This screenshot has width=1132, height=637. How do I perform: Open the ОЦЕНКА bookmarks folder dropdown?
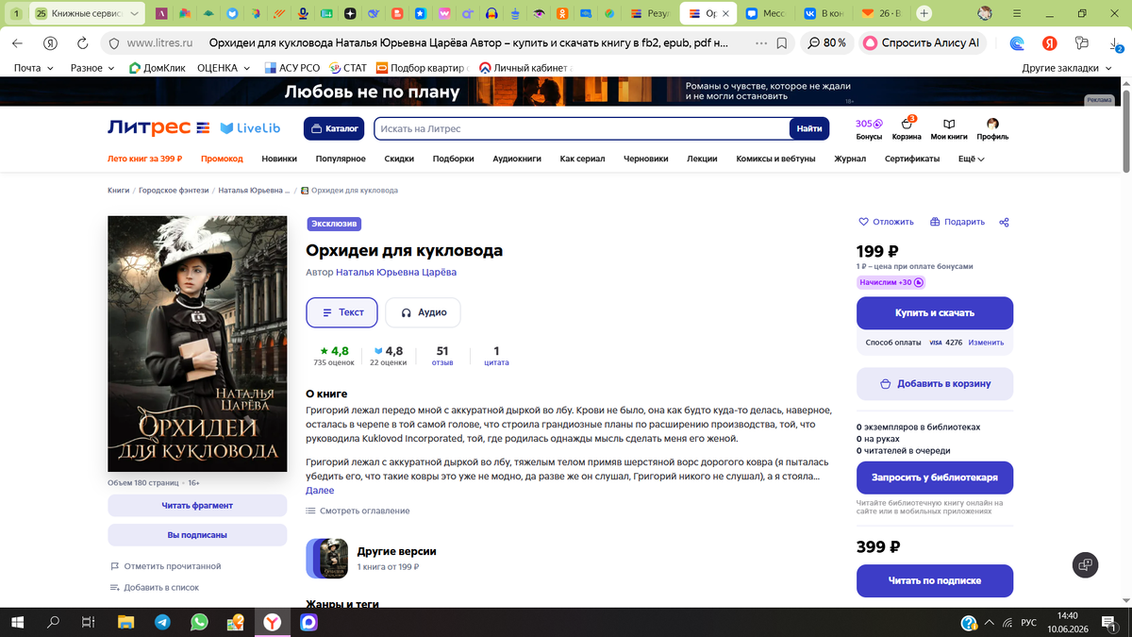[224, 68]
